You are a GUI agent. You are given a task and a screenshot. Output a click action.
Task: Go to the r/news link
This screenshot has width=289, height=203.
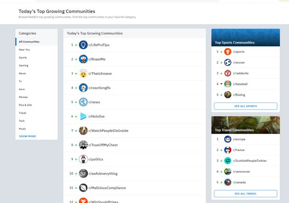[x=94, y=102]
